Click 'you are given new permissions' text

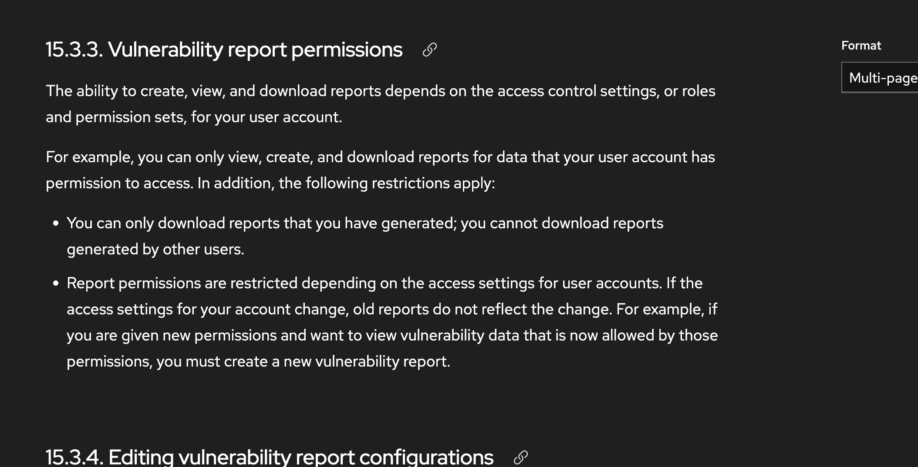[172, 335]
